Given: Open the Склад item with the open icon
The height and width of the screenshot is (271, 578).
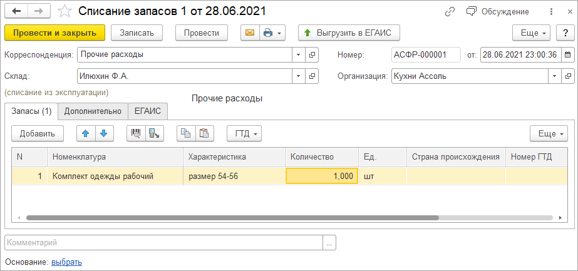Looking at the screenshot, I should coord(312,76).
